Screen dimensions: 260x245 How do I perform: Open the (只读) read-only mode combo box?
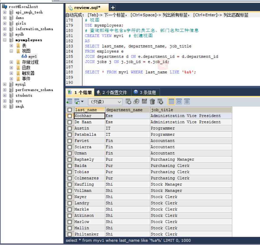tap(105, 102)
